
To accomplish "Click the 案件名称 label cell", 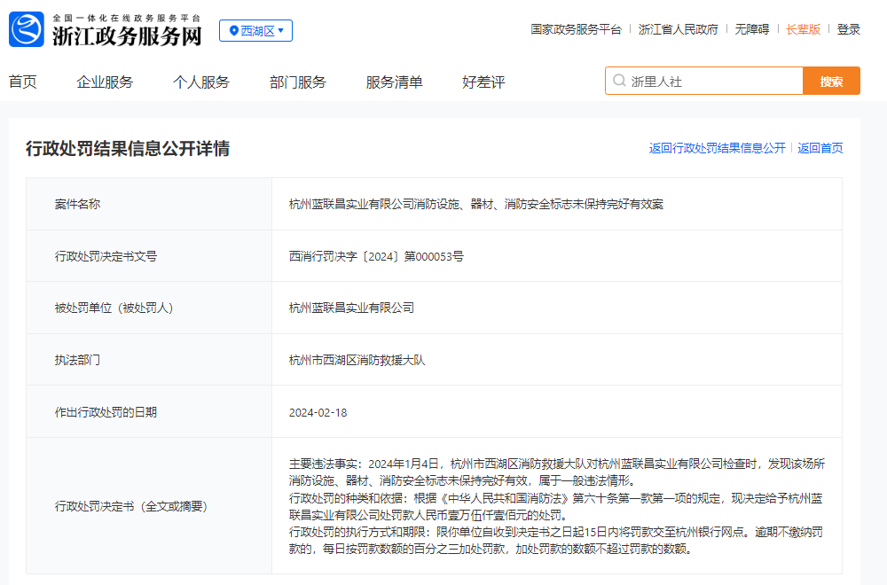I will click(x=149, y=204).
